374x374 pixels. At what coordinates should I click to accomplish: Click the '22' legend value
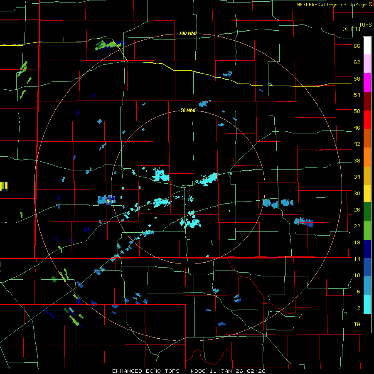point(357,226)
